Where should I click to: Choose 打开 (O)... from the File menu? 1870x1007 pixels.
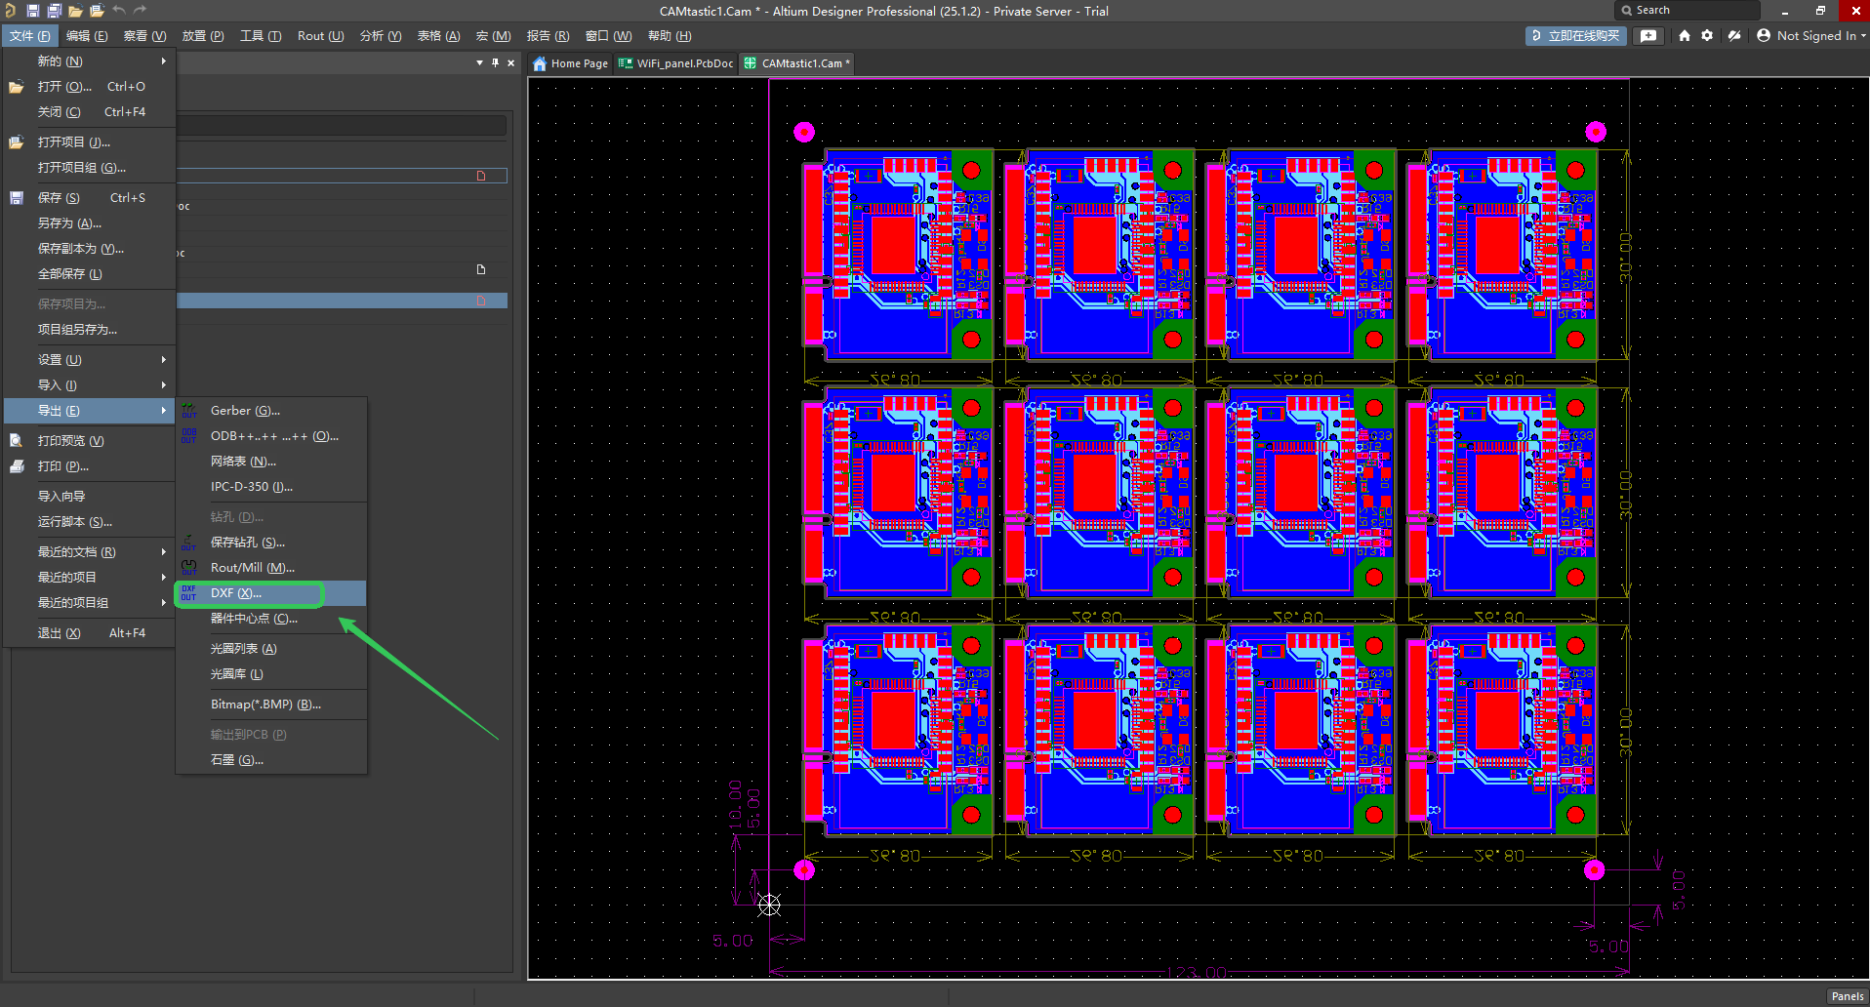90,87
